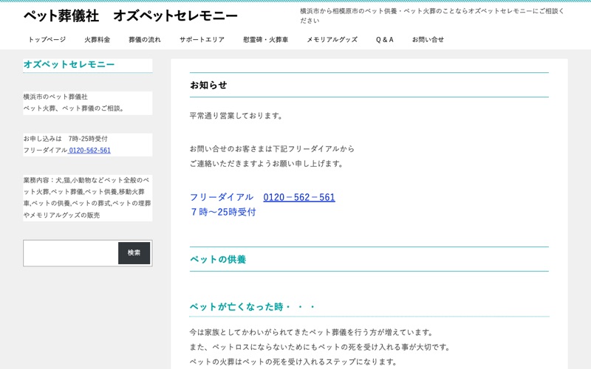Click the site title ペット葬儀社 オズペットセレモニー
The height and width of the screenshot is (369, 591).
(131, 15)
